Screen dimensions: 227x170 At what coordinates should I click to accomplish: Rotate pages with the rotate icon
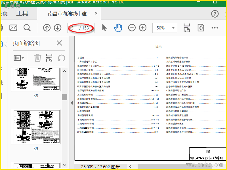click(61, 58)
